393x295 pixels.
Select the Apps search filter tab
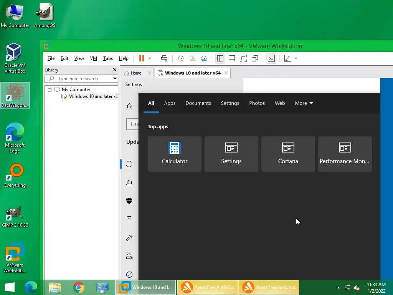click(x=170, y=103)
